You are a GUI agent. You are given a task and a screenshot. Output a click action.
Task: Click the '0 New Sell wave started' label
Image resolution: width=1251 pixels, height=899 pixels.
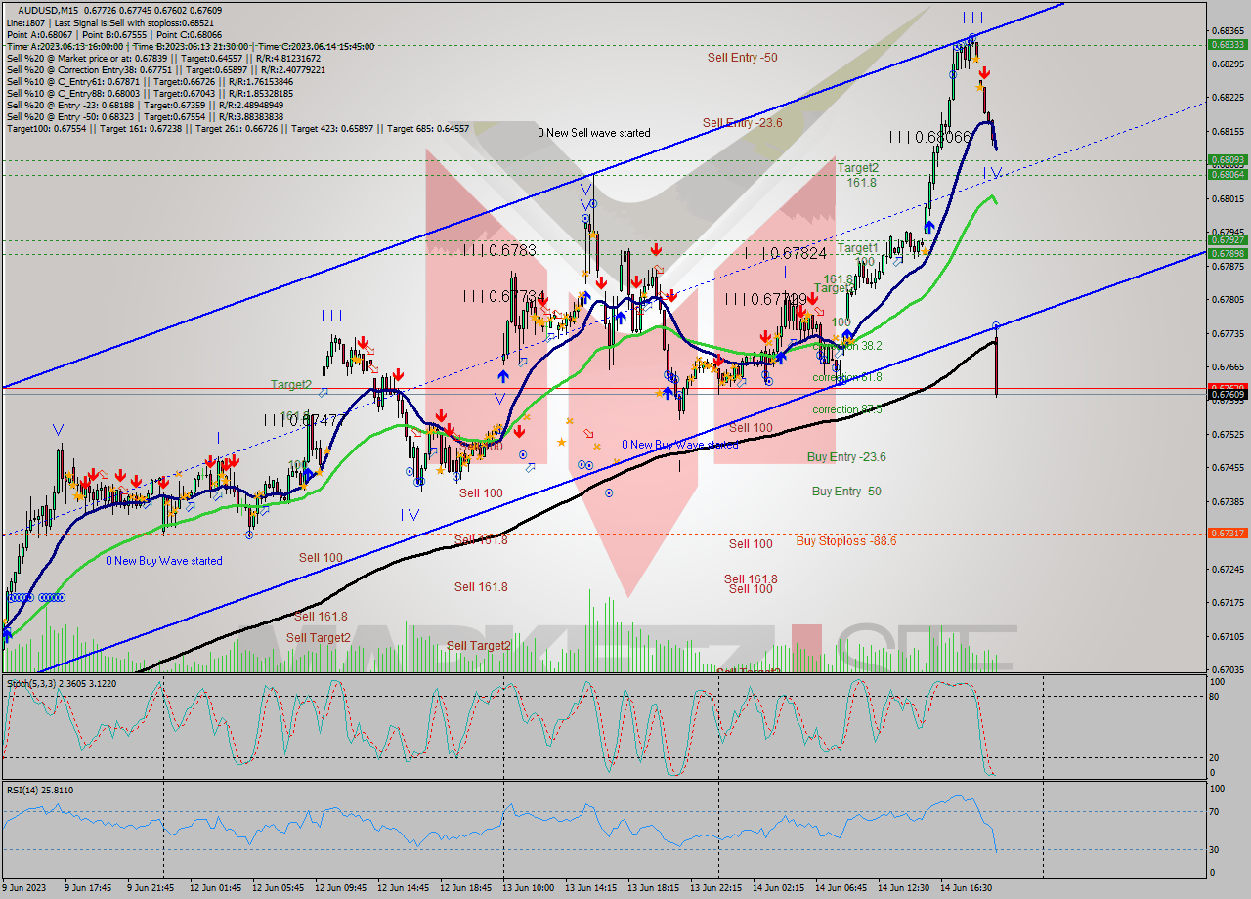click(593, 133)
